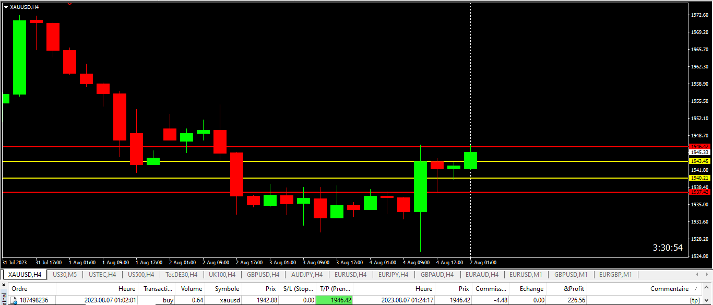
Task: Select the yellow 1940.21 price level label
Action: (699, 178)
